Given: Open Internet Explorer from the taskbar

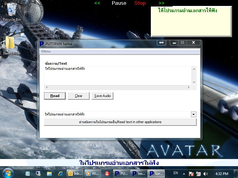Looking at the screenshot, I should 61,174.
